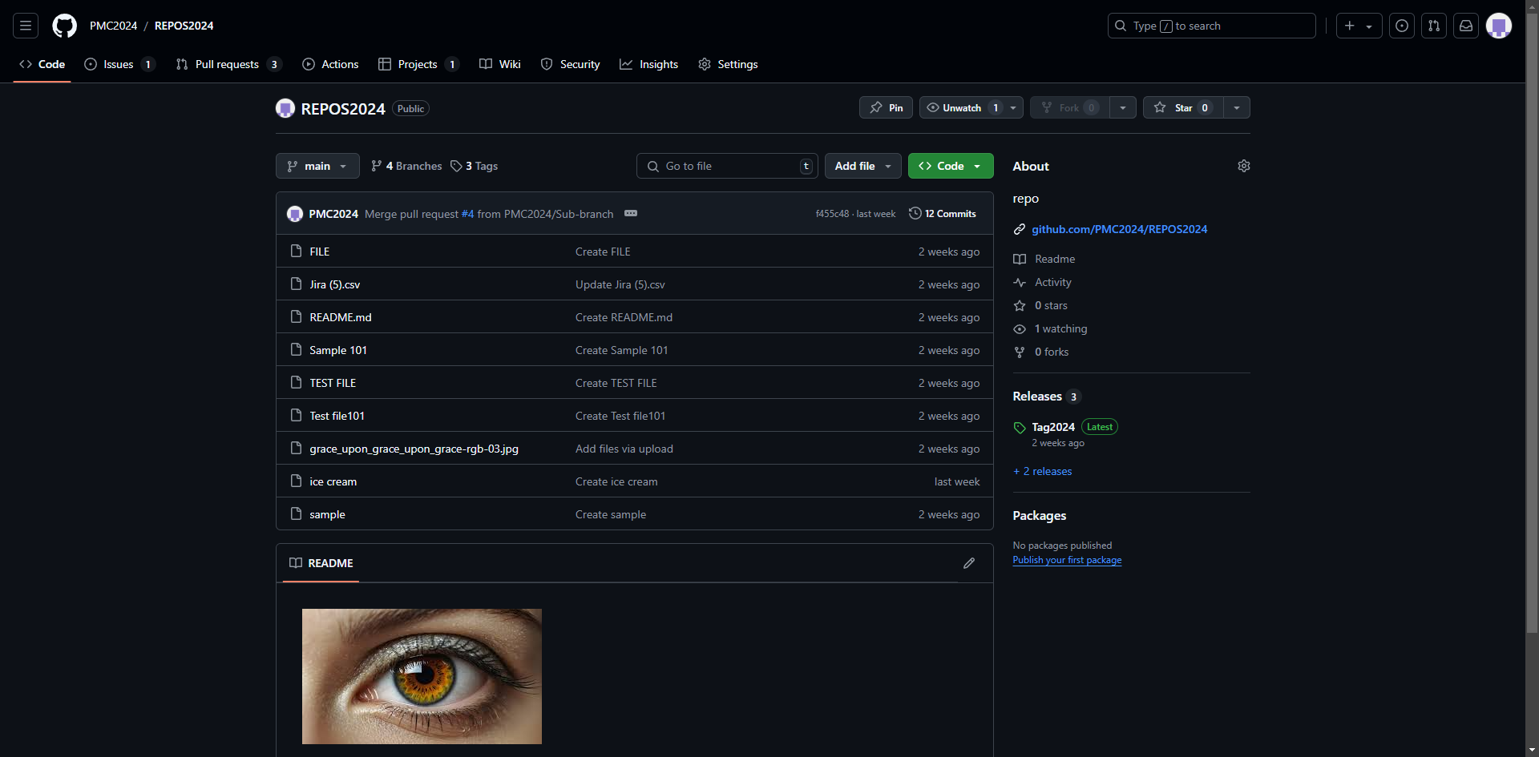
Task: Open About settings gear icon
Action: coord(1243,166)
